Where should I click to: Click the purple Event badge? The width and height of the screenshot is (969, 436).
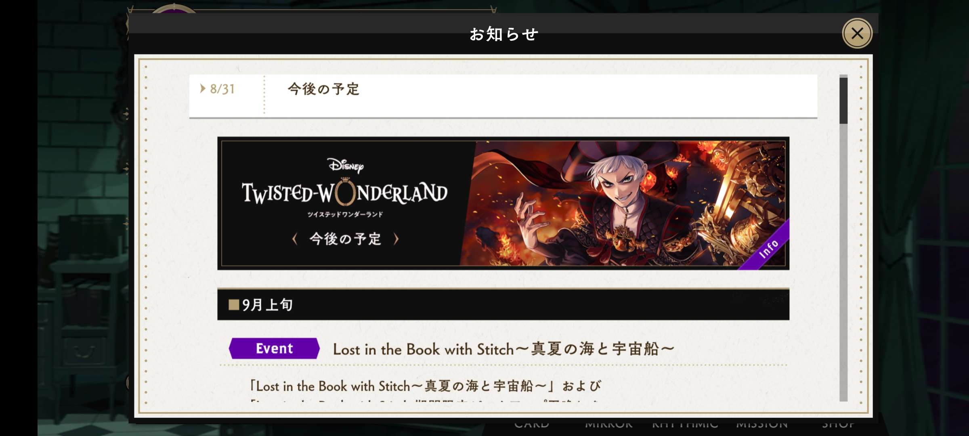coord(274,348)
